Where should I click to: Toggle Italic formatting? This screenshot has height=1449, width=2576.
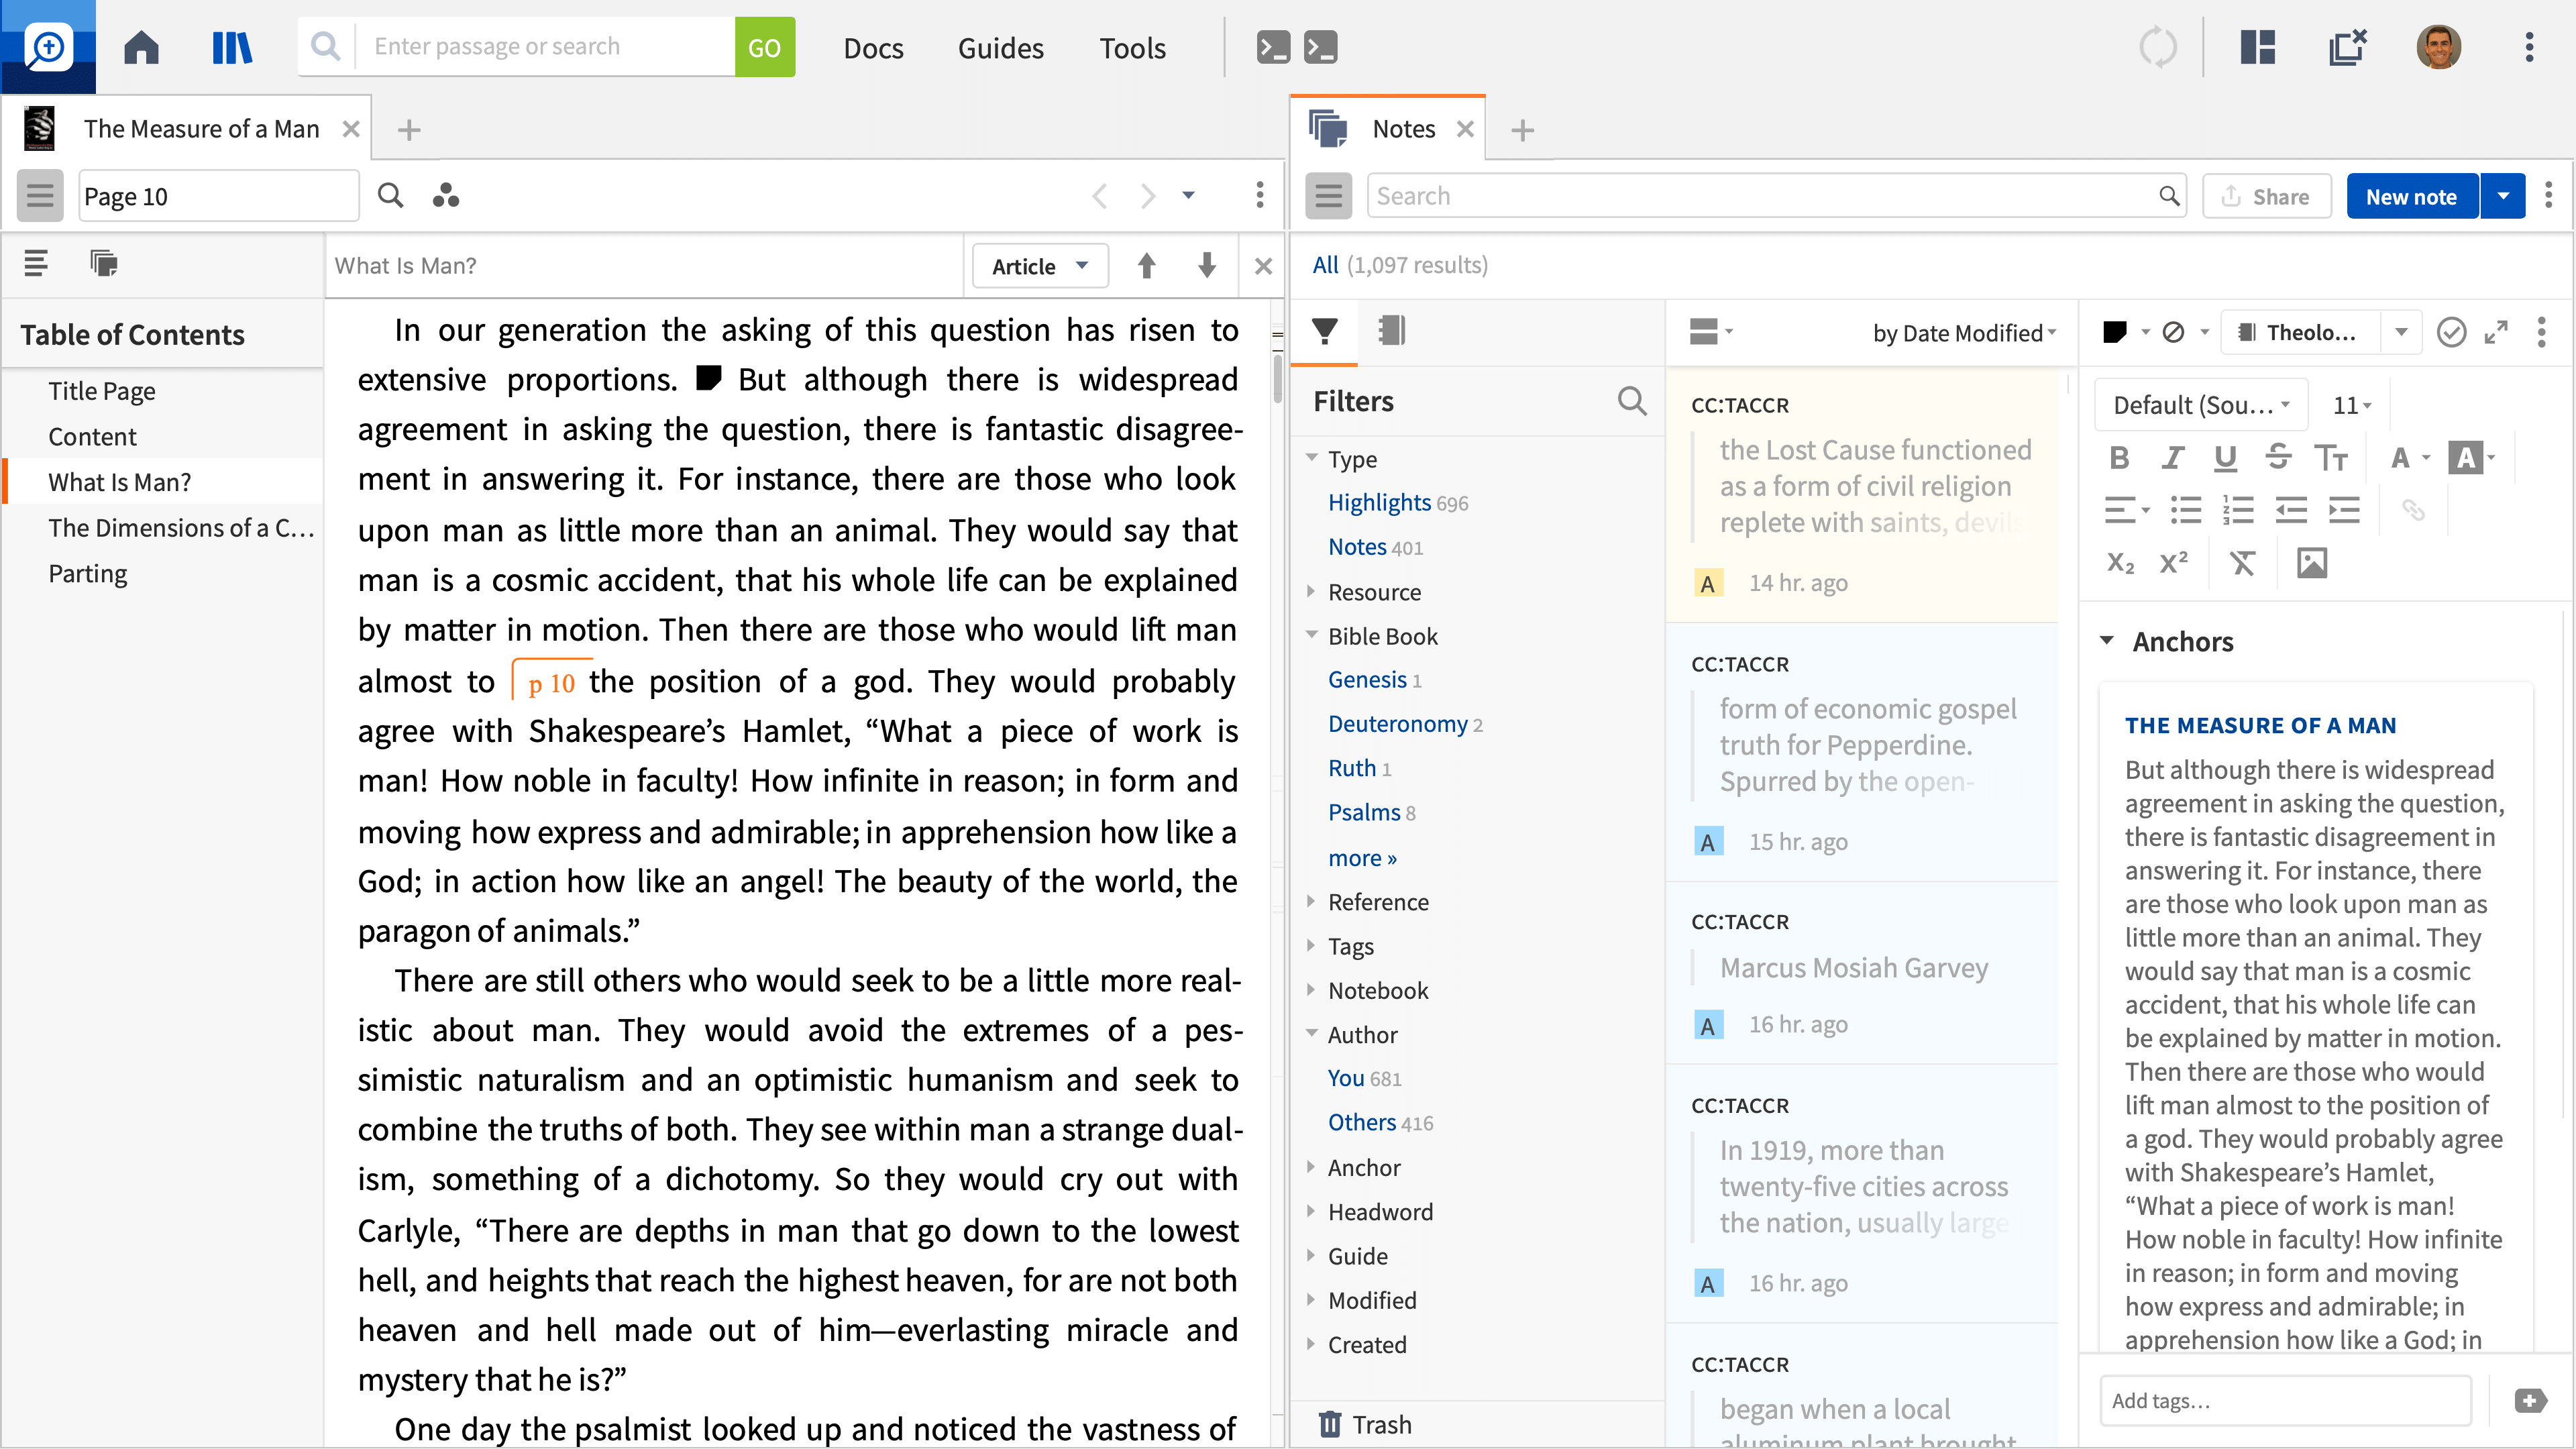coord(2172,458)
